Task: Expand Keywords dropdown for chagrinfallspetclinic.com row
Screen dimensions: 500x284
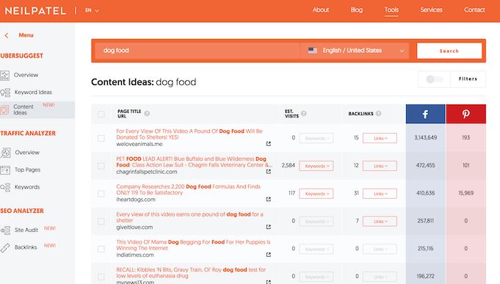Action: (x=316, y=166)
